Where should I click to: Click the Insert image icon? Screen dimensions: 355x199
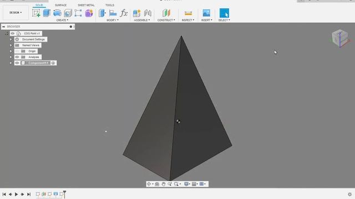tap(206, 13)
